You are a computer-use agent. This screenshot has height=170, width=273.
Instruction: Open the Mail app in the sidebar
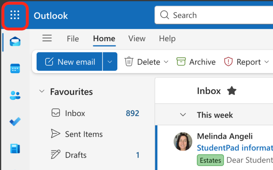click(15, 42)
